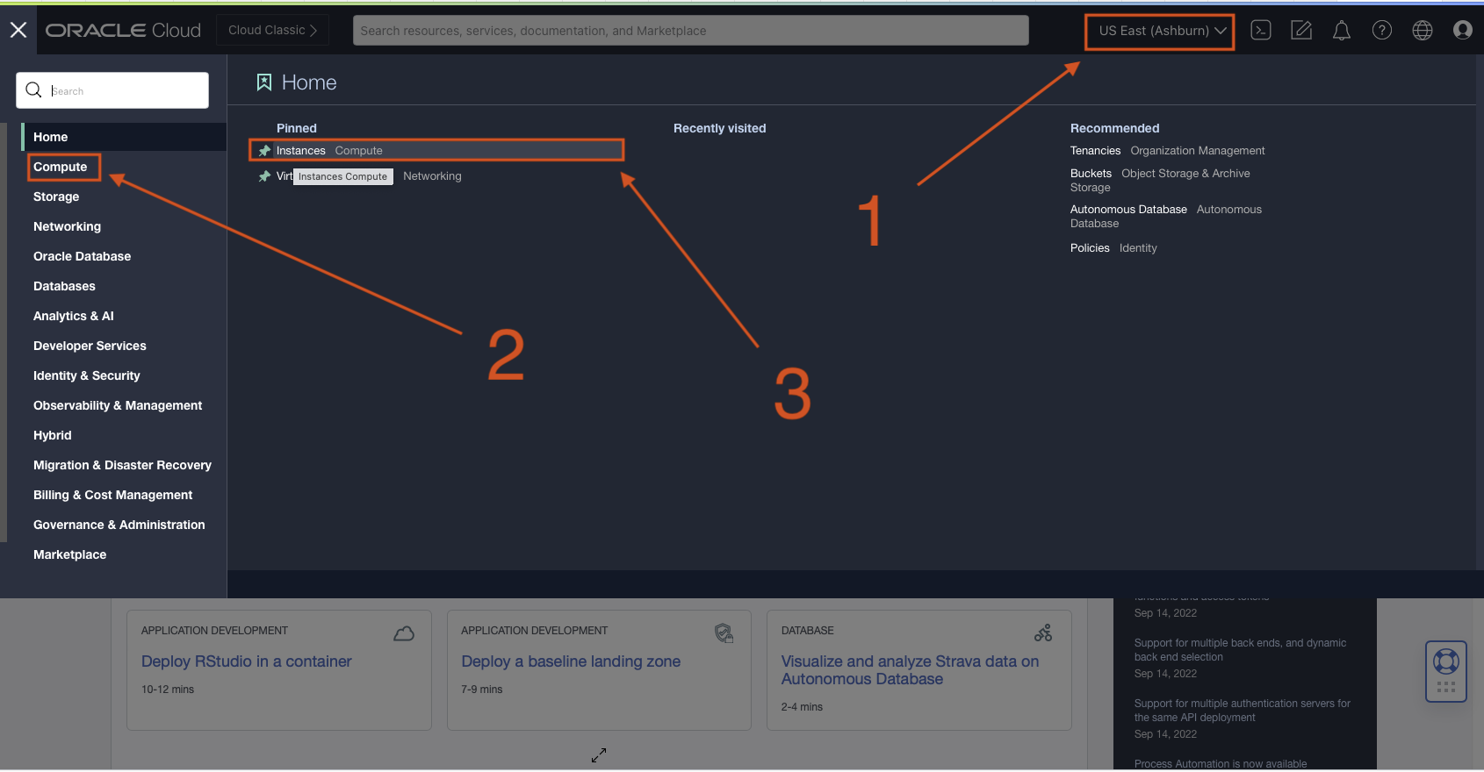Image resolution: width=1484 pixels, height=772 pixels.
Task: Open Identity & Security menu category
Action: click(86, 375)
